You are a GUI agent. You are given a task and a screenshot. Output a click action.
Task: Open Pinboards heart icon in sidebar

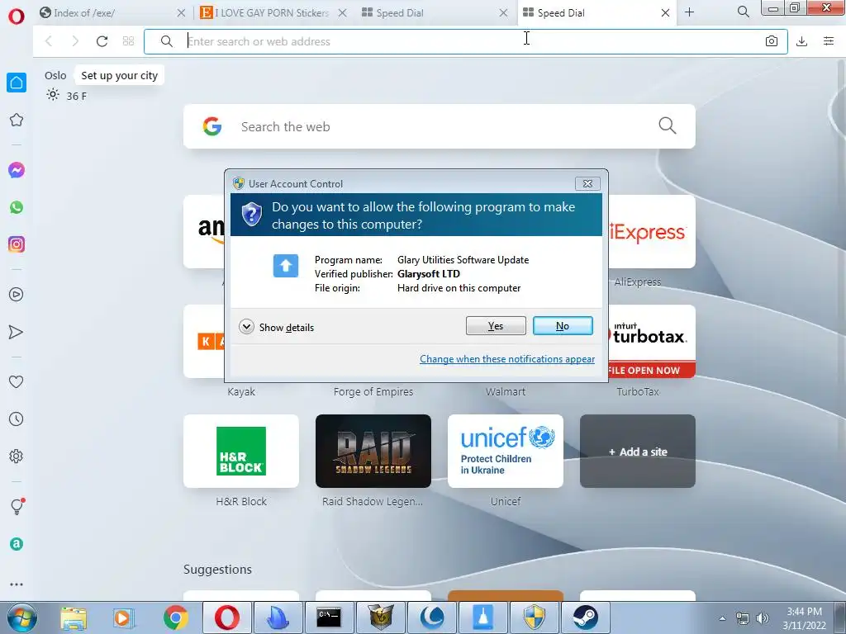point(17,381)
